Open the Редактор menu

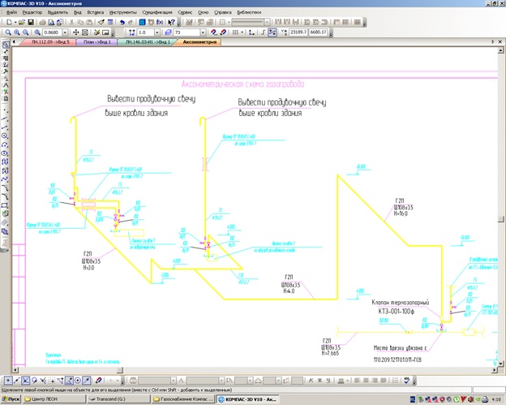pos(32,12)
